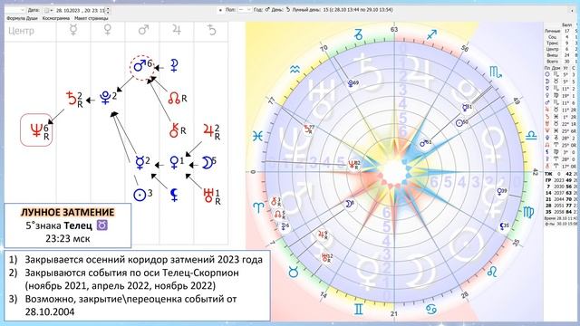The width and height of the screenshot is (580, 326).
Task: Click the Pluto marker in Capricorn sector
Action: click(x=353, y=83)
